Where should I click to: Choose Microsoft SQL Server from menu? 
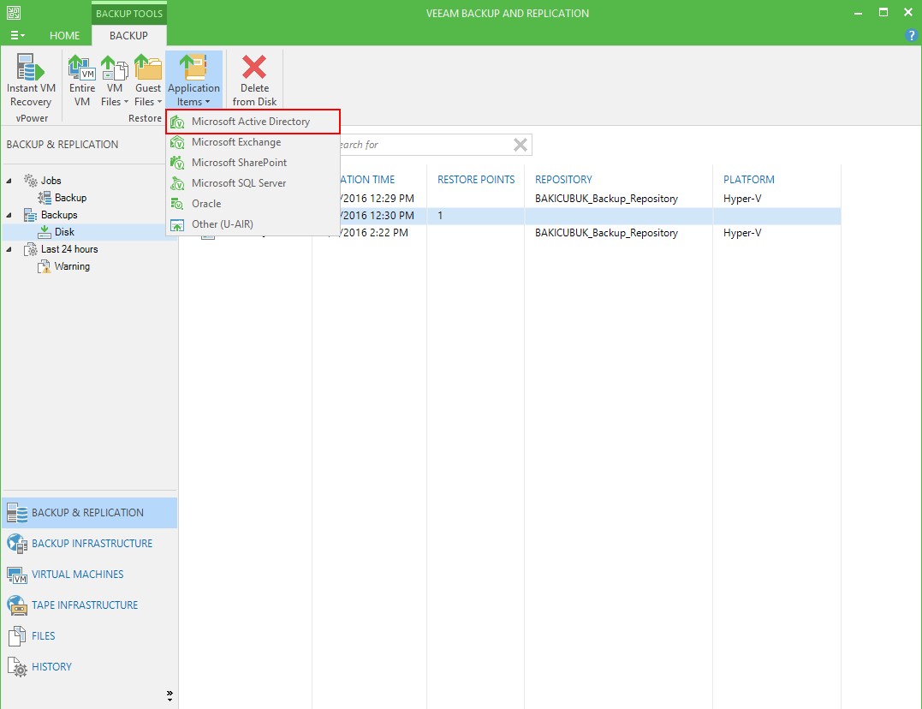pyautogui.click(x=253, y=183)
